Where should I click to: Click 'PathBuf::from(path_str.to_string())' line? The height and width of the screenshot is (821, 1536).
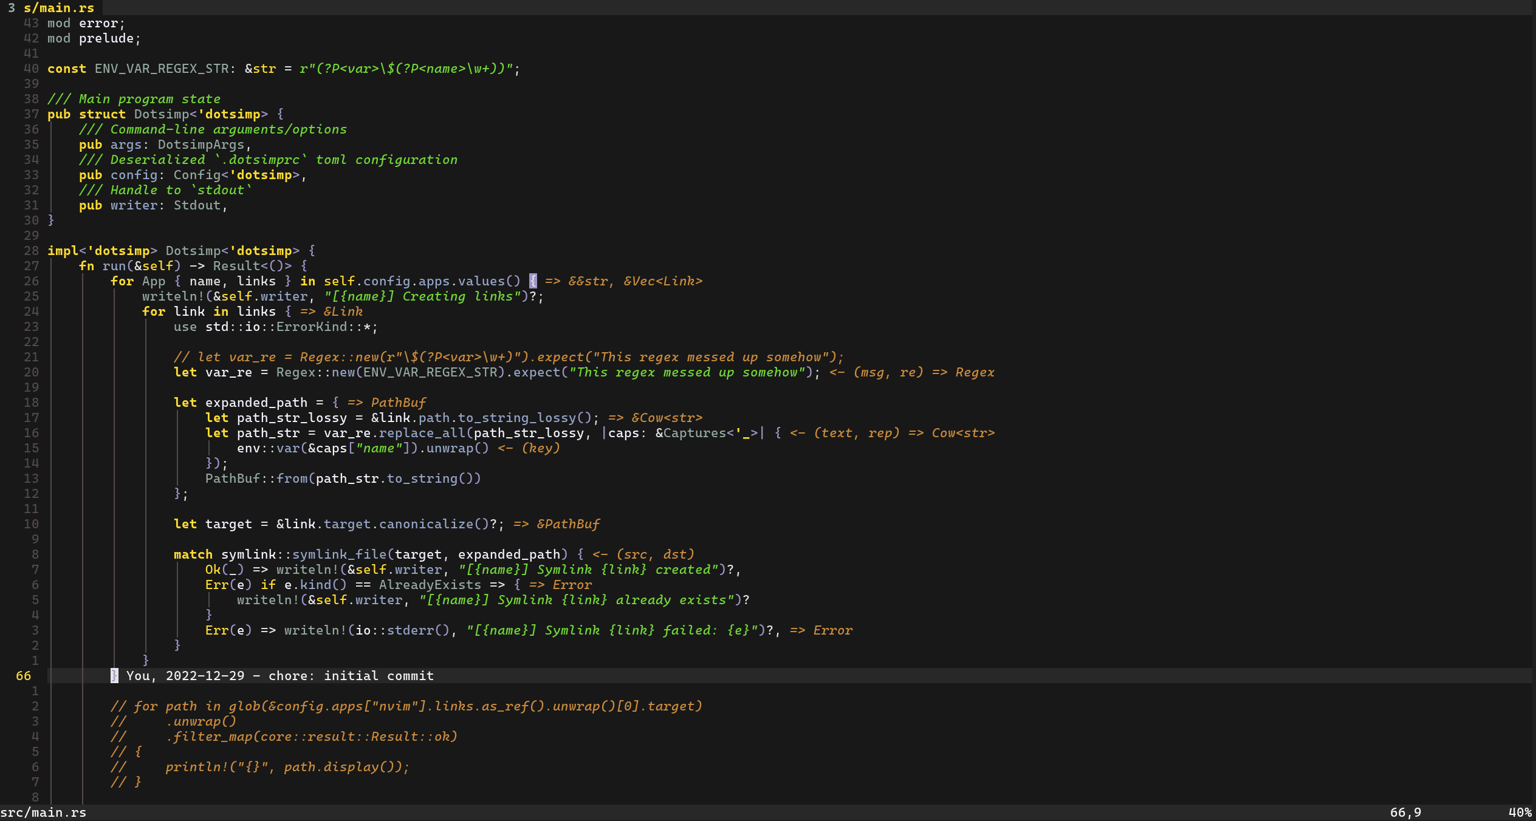[343, 479]
